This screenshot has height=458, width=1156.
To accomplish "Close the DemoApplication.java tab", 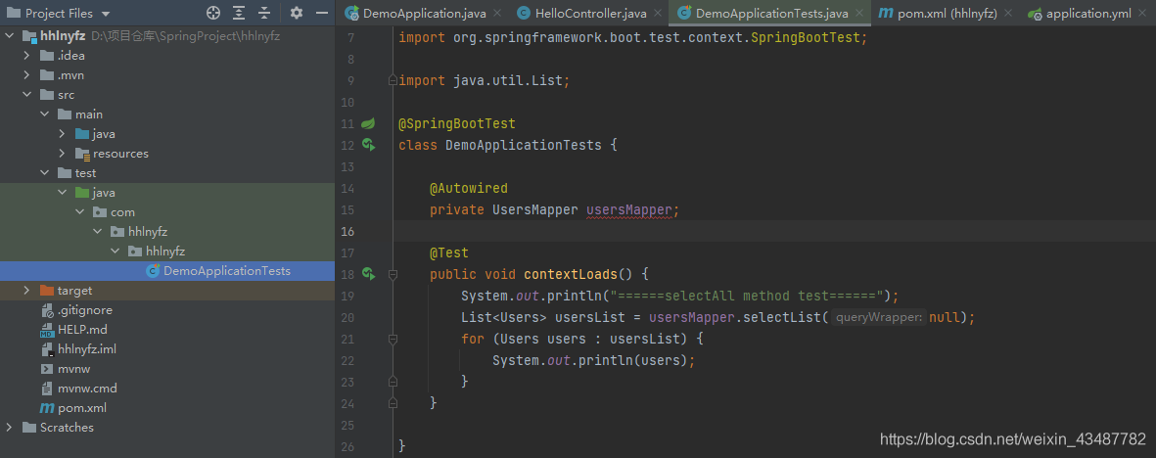I will click(496, 14).
